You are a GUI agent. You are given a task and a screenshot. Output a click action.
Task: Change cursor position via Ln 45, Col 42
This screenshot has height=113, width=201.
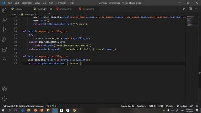click(x=128, y=106)
